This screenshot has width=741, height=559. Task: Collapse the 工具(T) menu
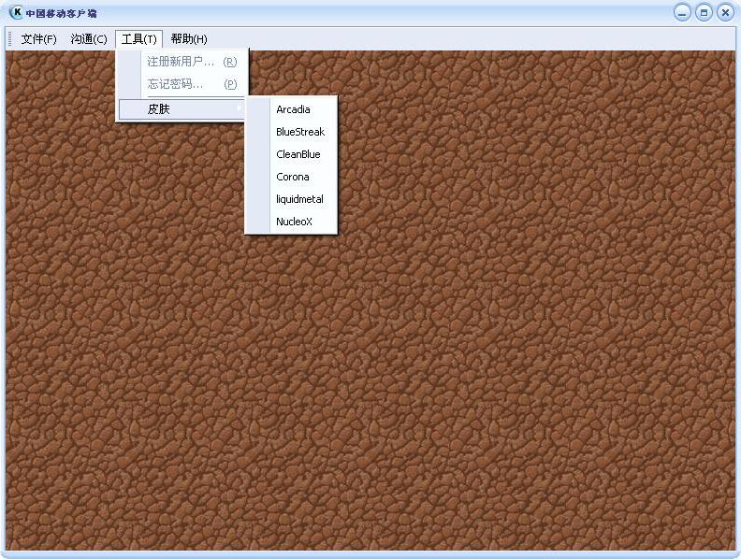pyautogui.click(x=138, y=39)
